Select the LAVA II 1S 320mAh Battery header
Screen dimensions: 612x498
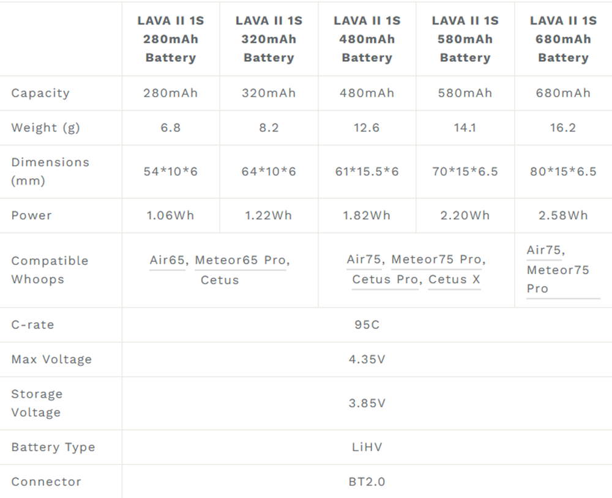pos(269,39)
